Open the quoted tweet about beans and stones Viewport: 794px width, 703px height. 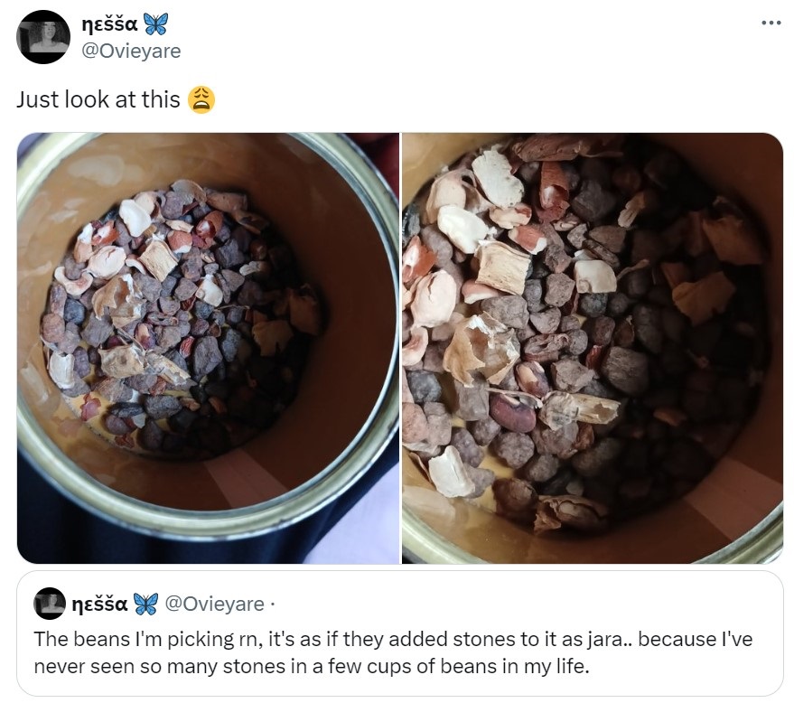400,633
